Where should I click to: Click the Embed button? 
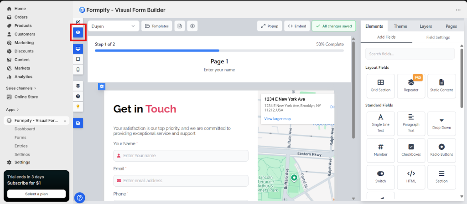[297, 26]
